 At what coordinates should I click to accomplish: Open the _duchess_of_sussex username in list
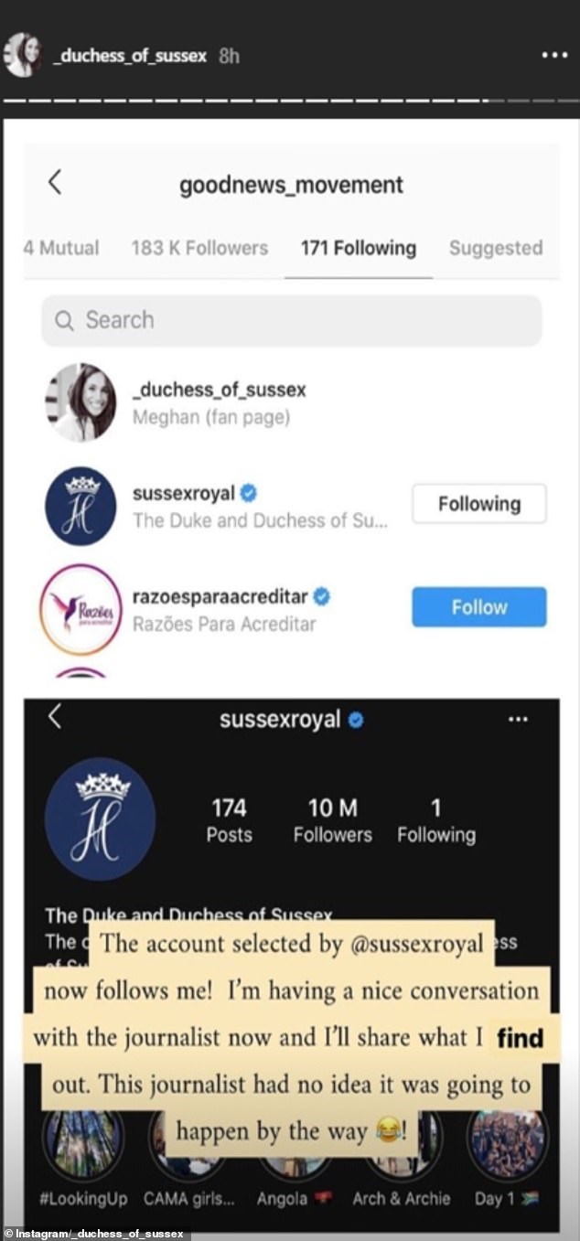(219, 390)
